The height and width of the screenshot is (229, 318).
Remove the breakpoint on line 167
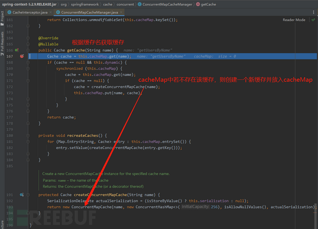click(22, 56)
